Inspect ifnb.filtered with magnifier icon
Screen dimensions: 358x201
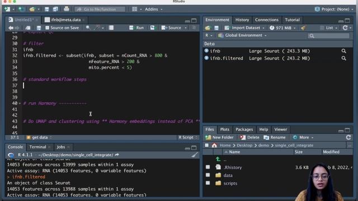(343, 58)
